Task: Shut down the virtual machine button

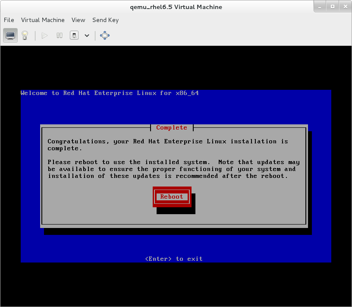Action: point(74,35)
